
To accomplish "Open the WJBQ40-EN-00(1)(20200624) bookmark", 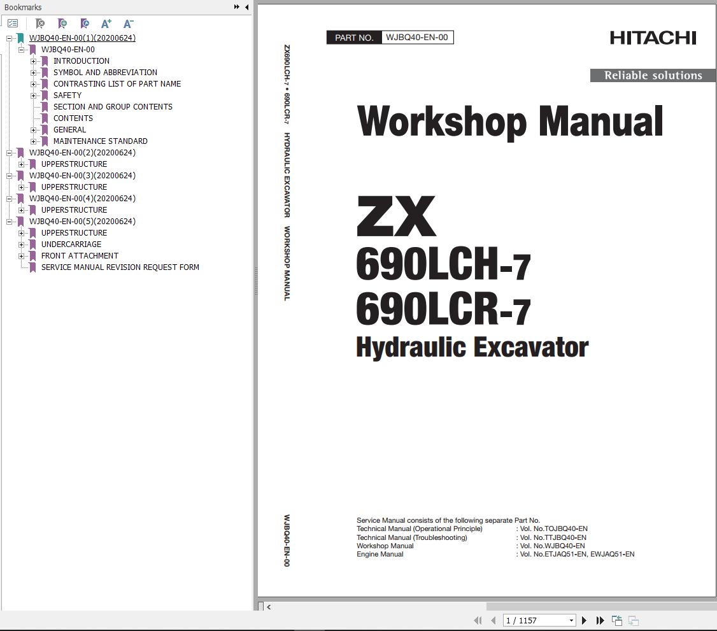I will coord(82,38).
